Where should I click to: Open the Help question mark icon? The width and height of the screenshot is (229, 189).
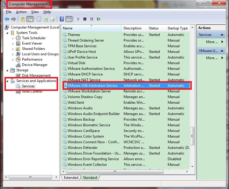tap(62, 19)
